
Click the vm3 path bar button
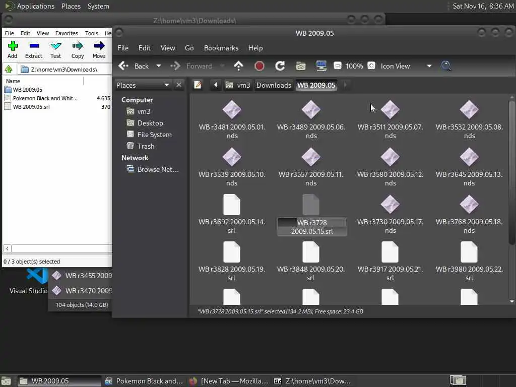238,85
